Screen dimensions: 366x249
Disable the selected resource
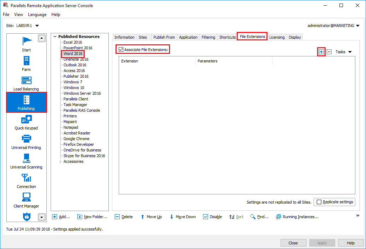coord(213,217)
